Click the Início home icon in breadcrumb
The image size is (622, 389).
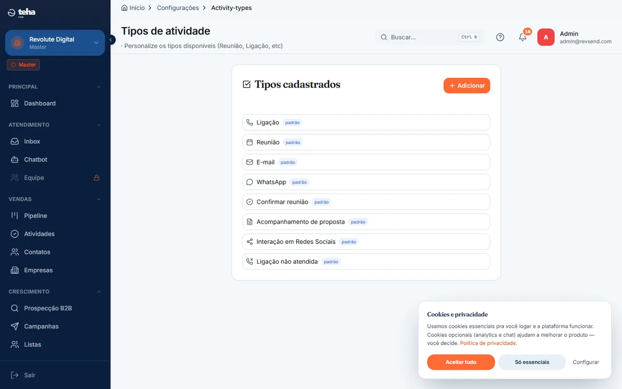124,8
